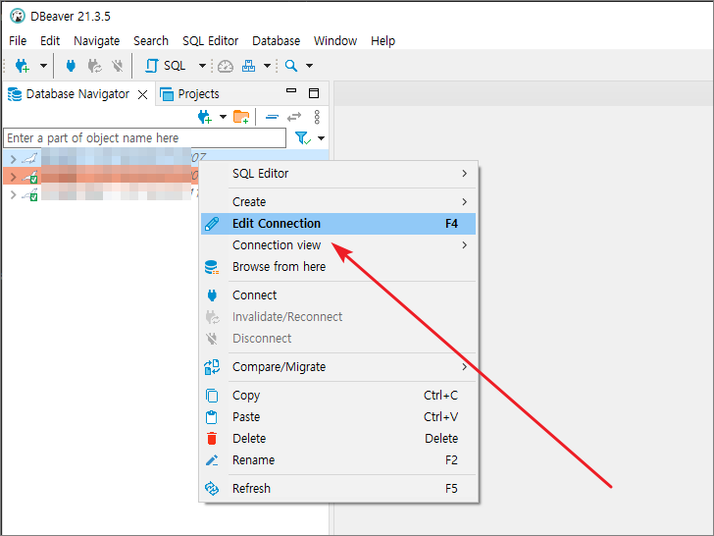Expand the third connection tree node
Image resolution: width=714 pixels, height=536 pixels.
pos(13,195)
